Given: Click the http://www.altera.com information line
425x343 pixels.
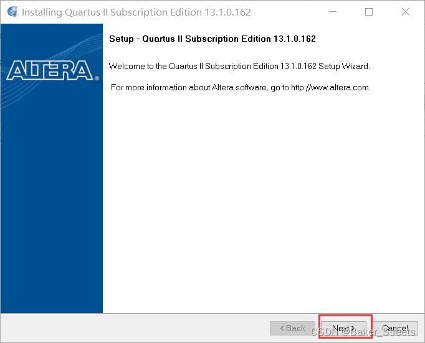Looking at the screenshot, I should (x=241, y=87).
